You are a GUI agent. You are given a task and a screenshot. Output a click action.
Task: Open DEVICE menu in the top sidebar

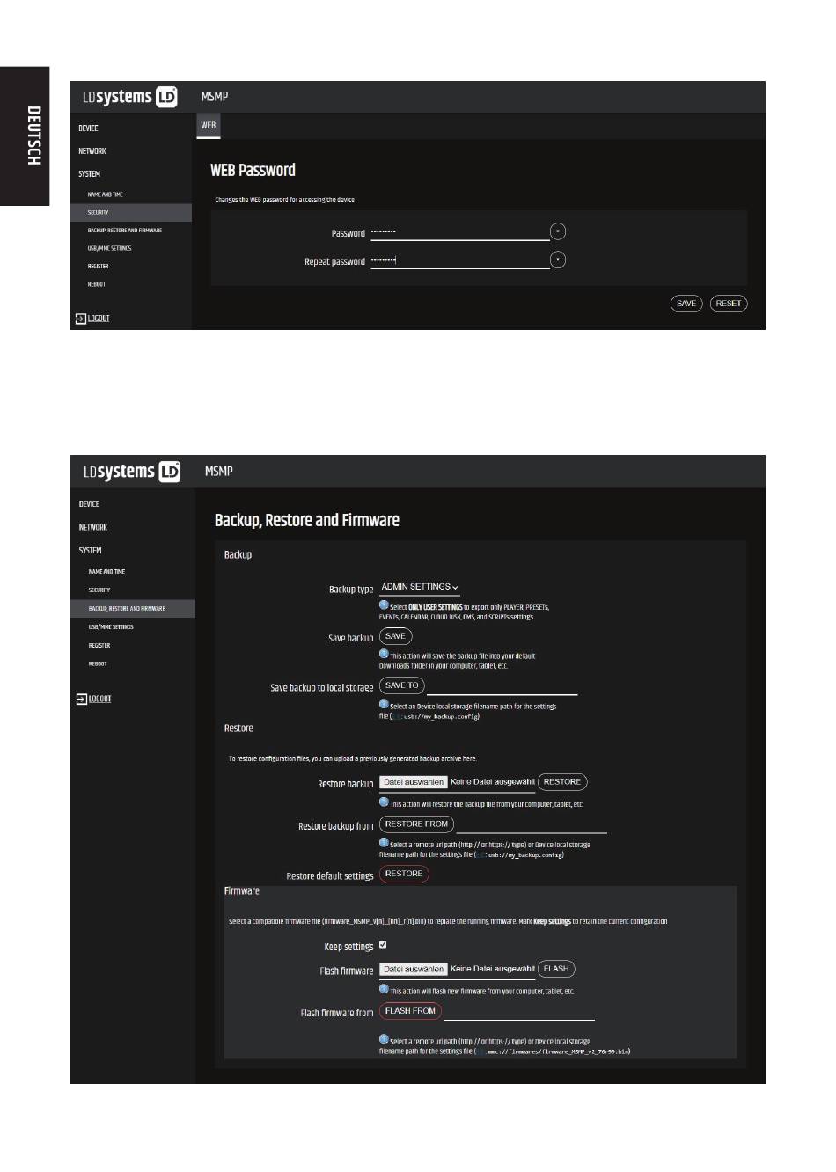pos(88,128)
